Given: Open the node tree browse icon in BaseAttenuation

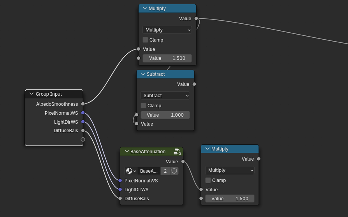Looking at the screenshot, I should click(x=131, y=171).
